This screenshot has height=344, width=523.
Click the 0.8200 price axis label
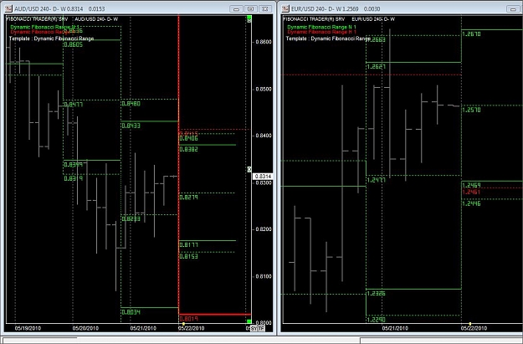pos(264,229)
